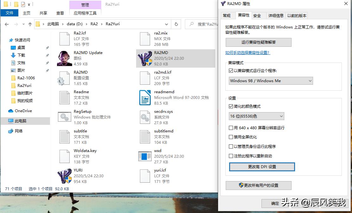Image resolution: width=352 pixels, height=213 pixels.
Task: Expand the address bar dropdown
Action: [x=167, y=24]
